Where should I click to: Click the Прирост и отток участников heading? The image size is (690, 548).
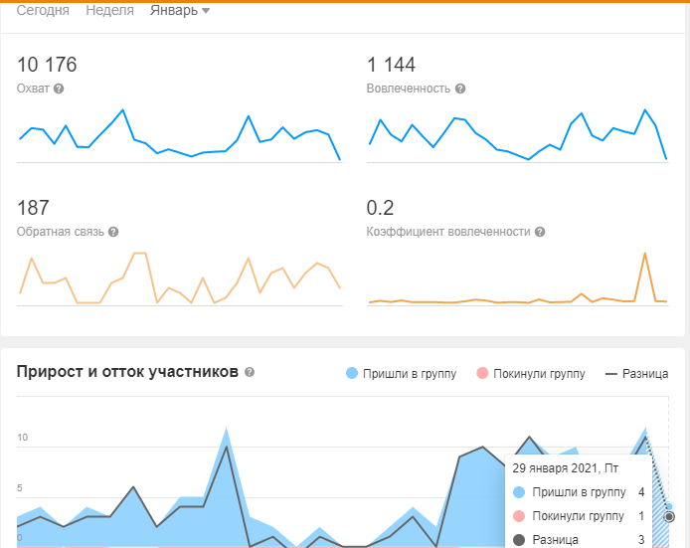click(x=127, y=372)
